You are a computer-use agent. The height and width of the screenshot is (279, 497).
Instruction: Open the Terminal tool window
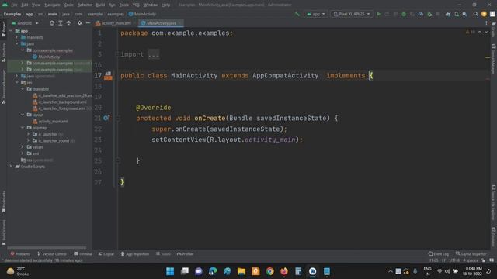tap(83, 254)
